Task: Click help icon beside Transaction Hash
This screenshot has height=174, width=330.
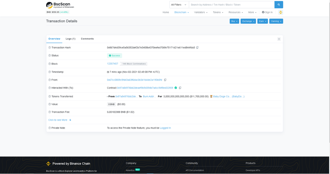Action: (50, 48)
